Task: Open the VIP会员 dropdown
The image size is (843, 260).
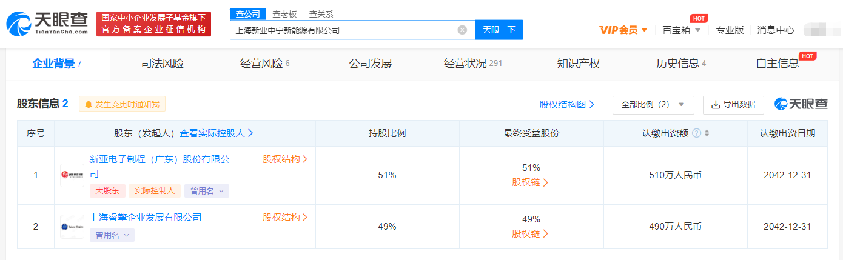Action: (x=623, y=30)
